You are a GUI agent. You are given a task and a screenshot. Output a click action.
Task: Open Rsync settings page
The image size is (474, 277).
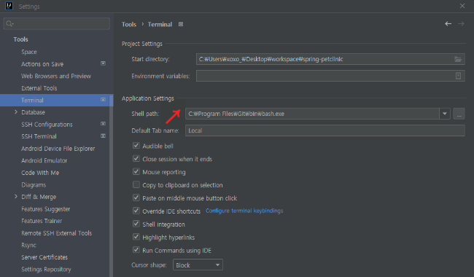coord(28,245)
